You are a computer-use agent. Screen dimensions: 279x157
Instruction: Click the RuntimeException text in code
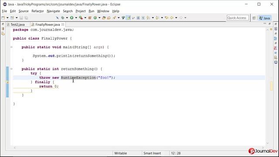(x=78, y=78)
